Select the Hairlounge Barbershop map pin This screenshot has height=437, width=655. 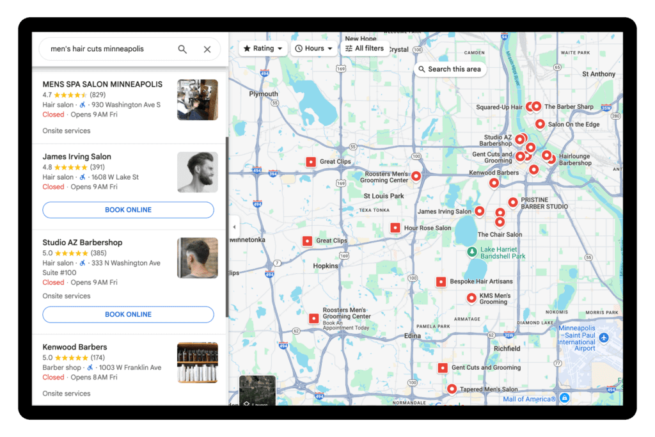click(552, 158)
